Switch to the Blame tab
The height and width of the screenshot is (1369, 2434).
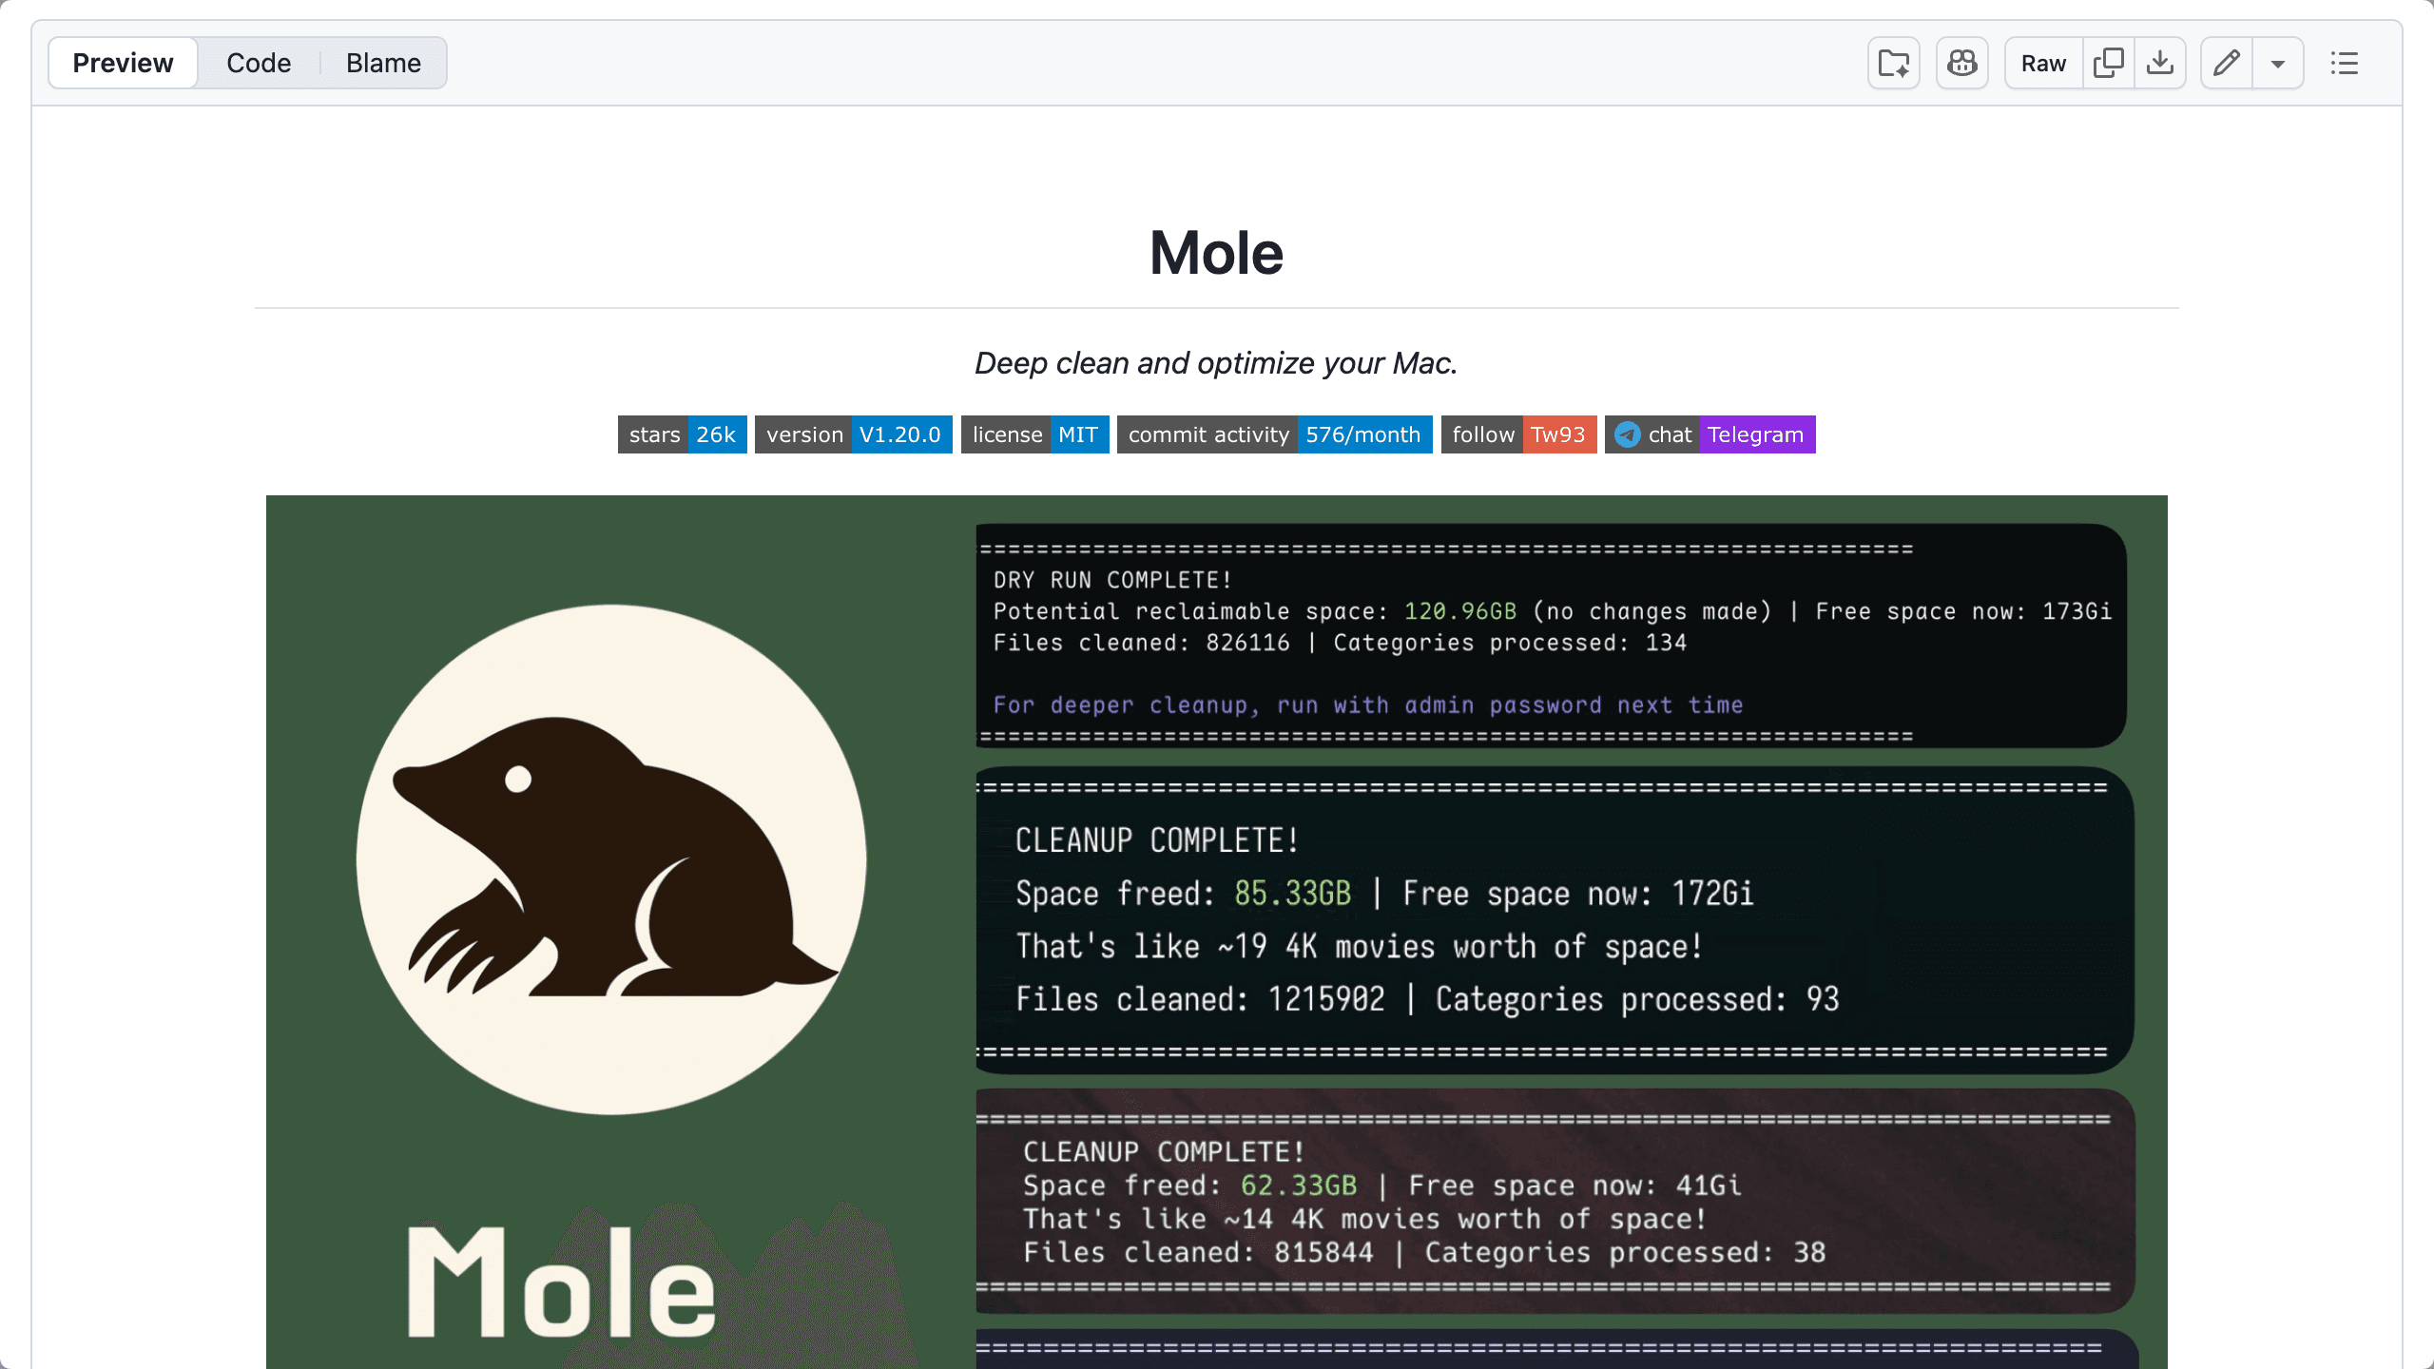pyautogui.click(x=382, y=62)
